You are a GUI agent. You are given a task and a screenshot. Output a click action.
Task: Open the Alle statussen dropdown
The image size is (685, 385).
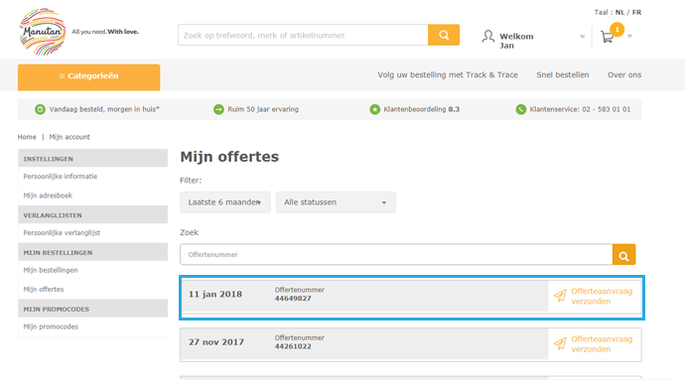[x=336, y=202]
